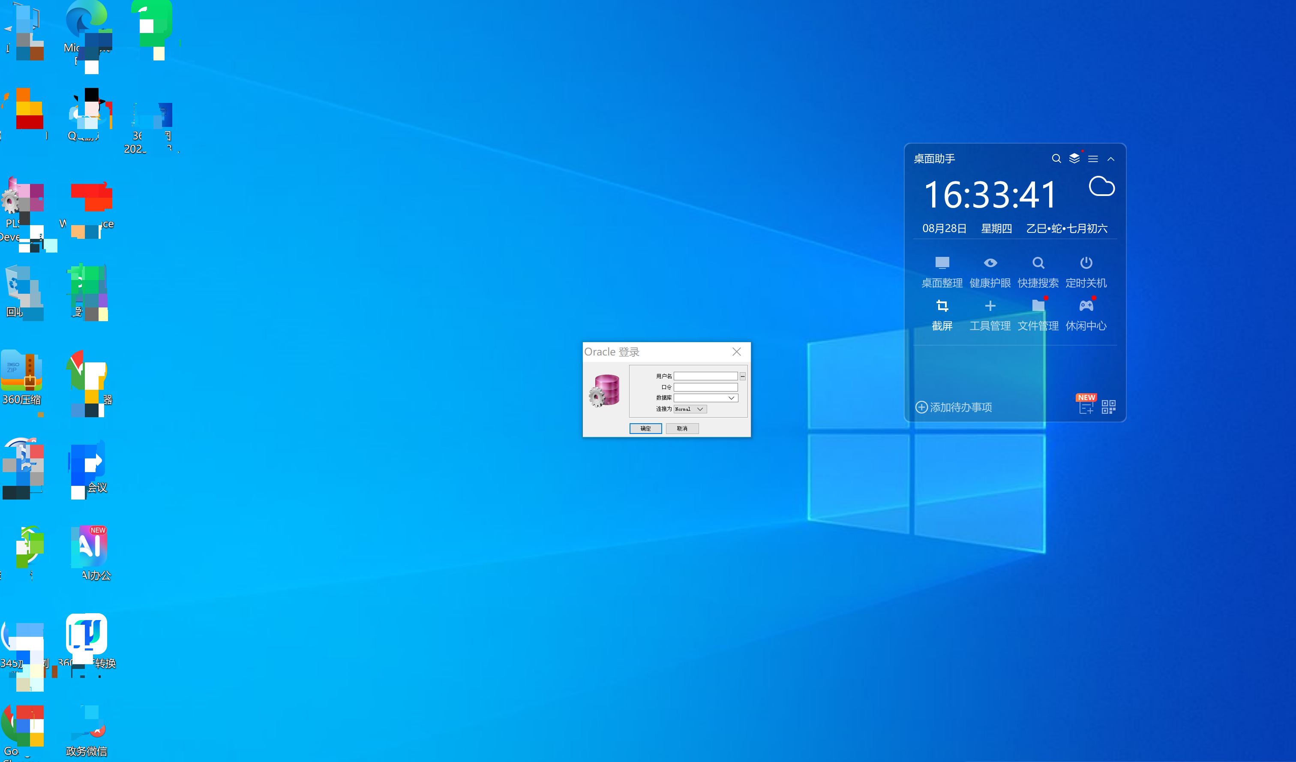Click the 桌面助手 title text
Screen dimensions: 1296x762
coord(934,159)
